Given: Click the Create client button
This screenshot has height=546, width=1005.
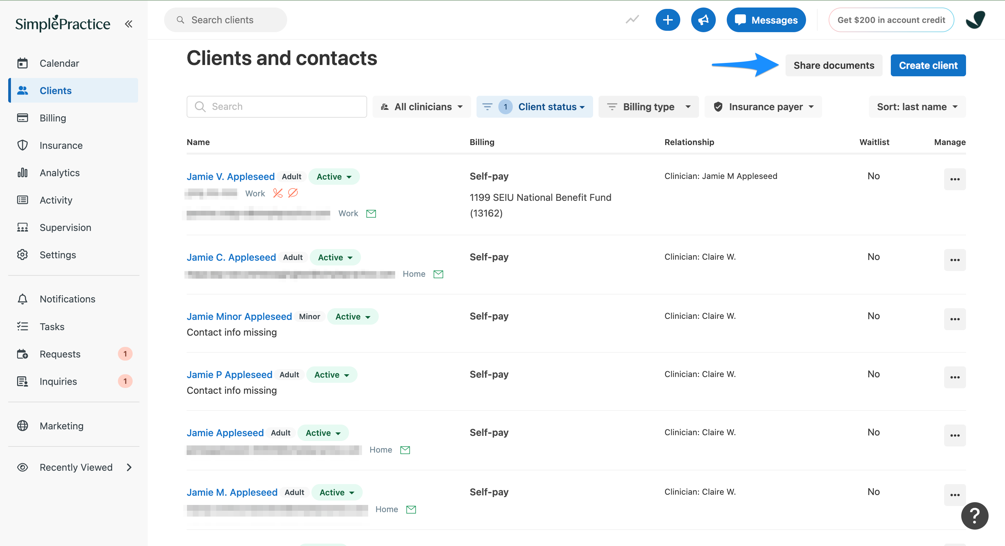Looking at the screenshot, I should pyautogui.click(x=928, y=65).
